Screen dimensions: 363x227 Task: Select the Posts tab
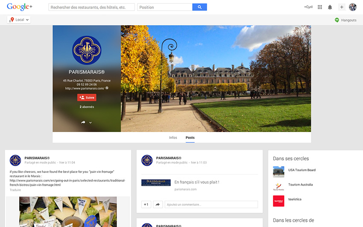click(190, 138)
